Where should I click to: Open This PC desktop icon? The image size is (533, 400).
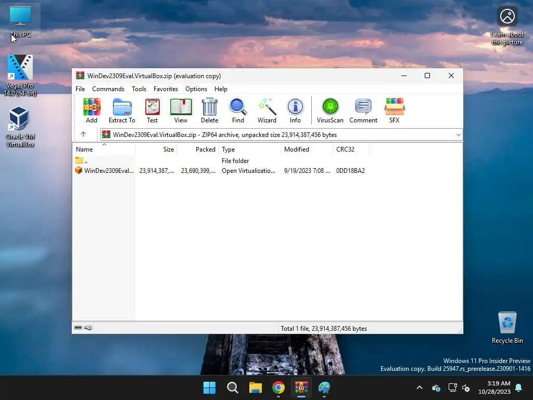coord(20,22)
